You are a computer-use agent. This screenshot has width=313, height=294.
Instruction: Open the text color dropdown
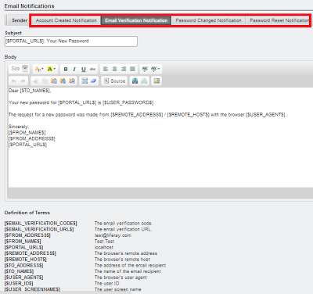39,69
